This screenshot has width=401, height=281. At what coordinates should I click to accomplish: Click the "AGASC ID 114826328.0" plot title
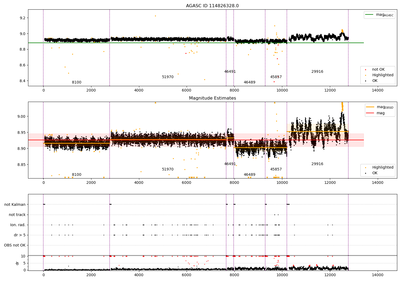[x=213, y=6]
